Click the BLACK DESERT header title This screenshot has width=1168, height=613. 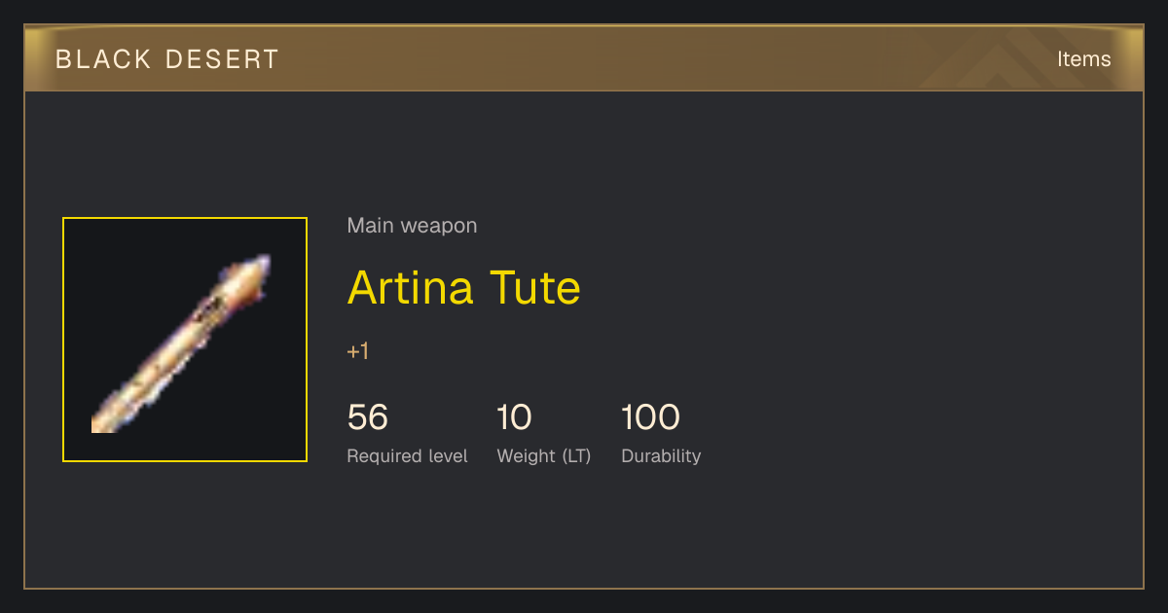pos(167,59)
